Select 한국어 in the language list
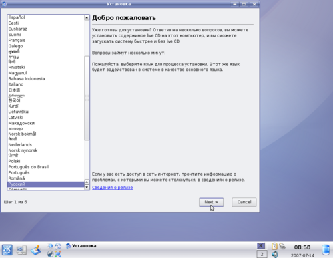The image size is (333, 258). pos(46,100)
